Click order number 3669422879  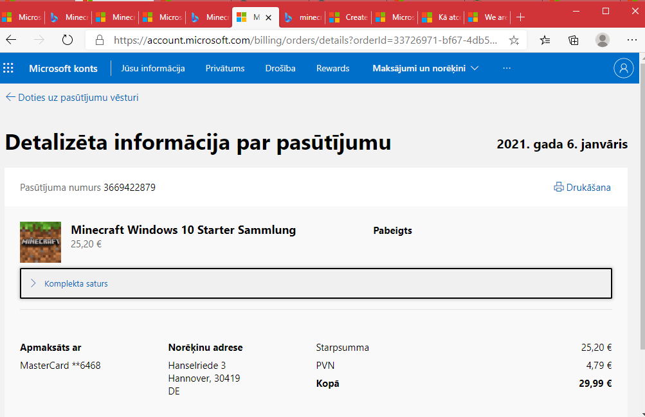point(129,188)
